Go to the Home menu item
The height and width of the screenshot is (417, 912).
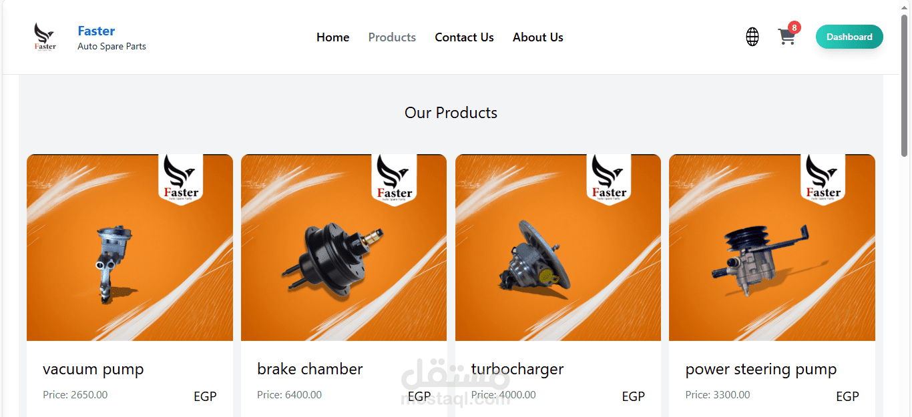(332, 37)
